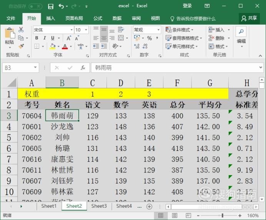This screenshot has width=266, height=220.
Task: Open the 格式 cell format button
Action: (218, 46)
